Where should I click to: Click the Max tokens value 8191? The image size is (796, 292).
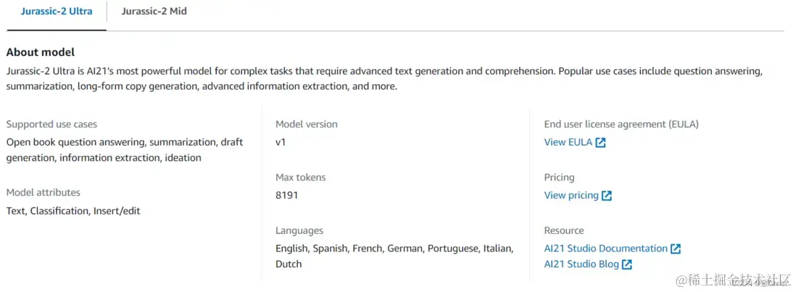tap(286, 196)
